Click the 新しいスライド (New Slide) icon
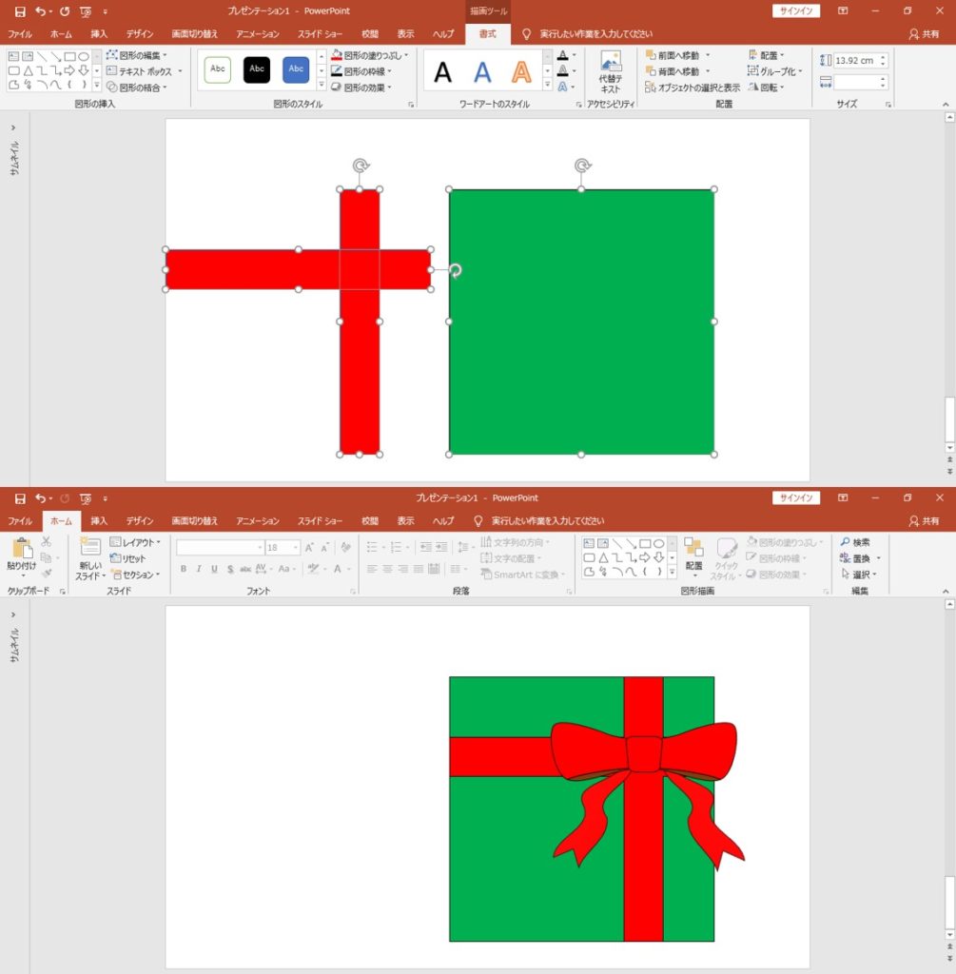This screenshot has height=974, width=956. point(89,550)
